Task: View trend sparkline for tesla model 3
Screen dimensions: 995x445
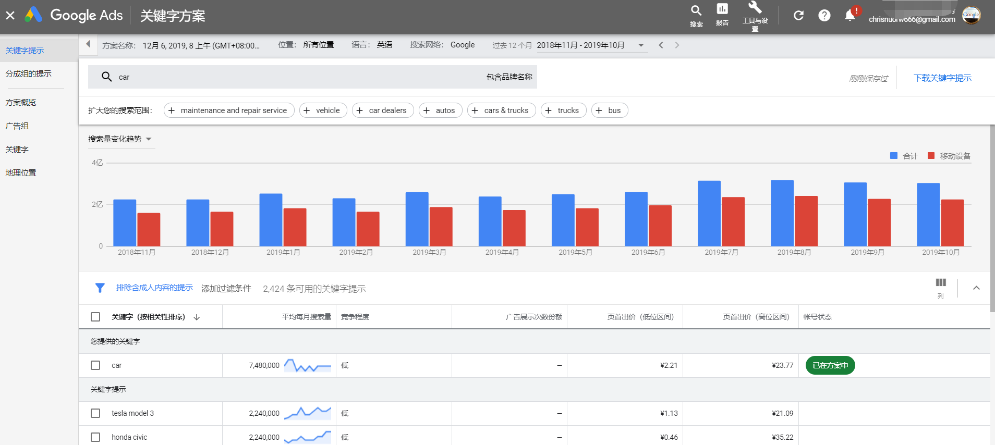Action: [308, 413]
